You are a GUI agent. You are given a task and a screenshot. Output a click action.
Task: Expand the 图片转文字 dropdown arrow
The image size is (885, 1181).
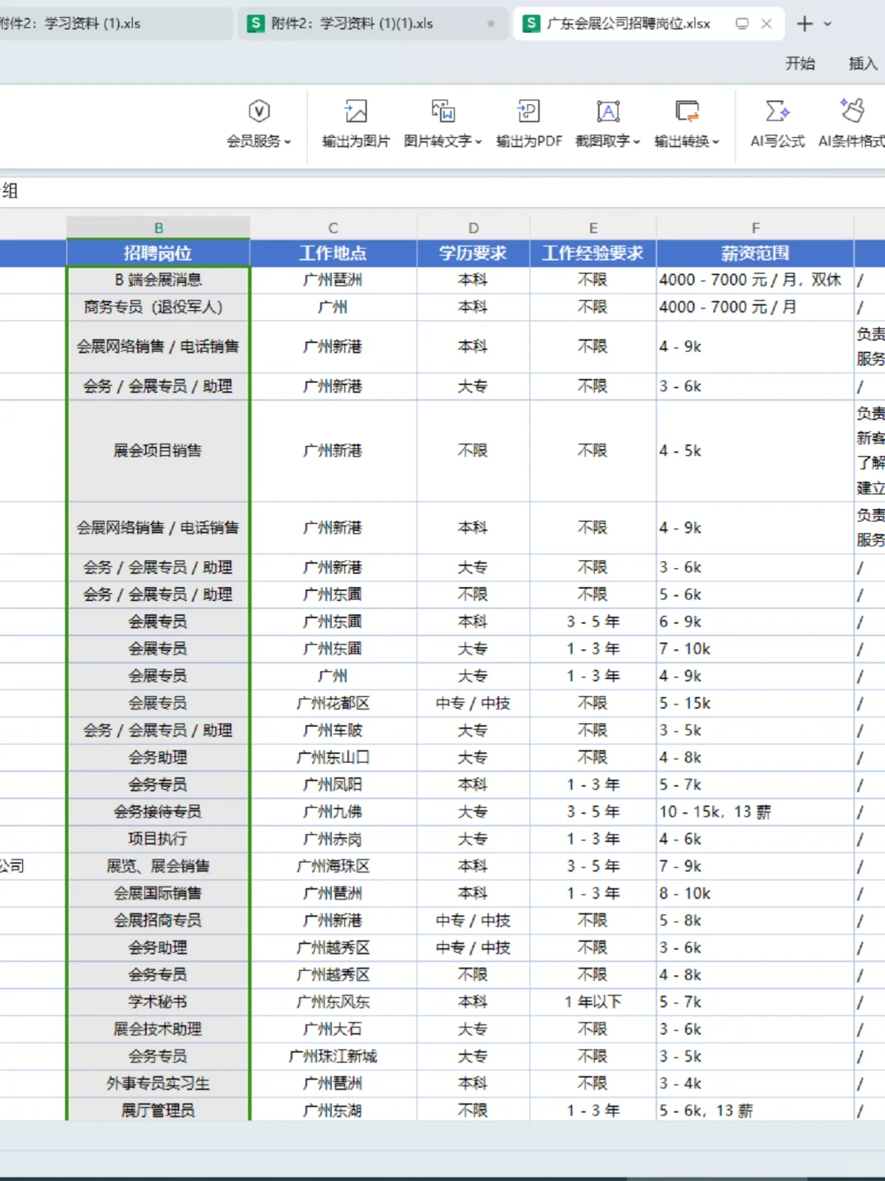click(x=479, y=142)
